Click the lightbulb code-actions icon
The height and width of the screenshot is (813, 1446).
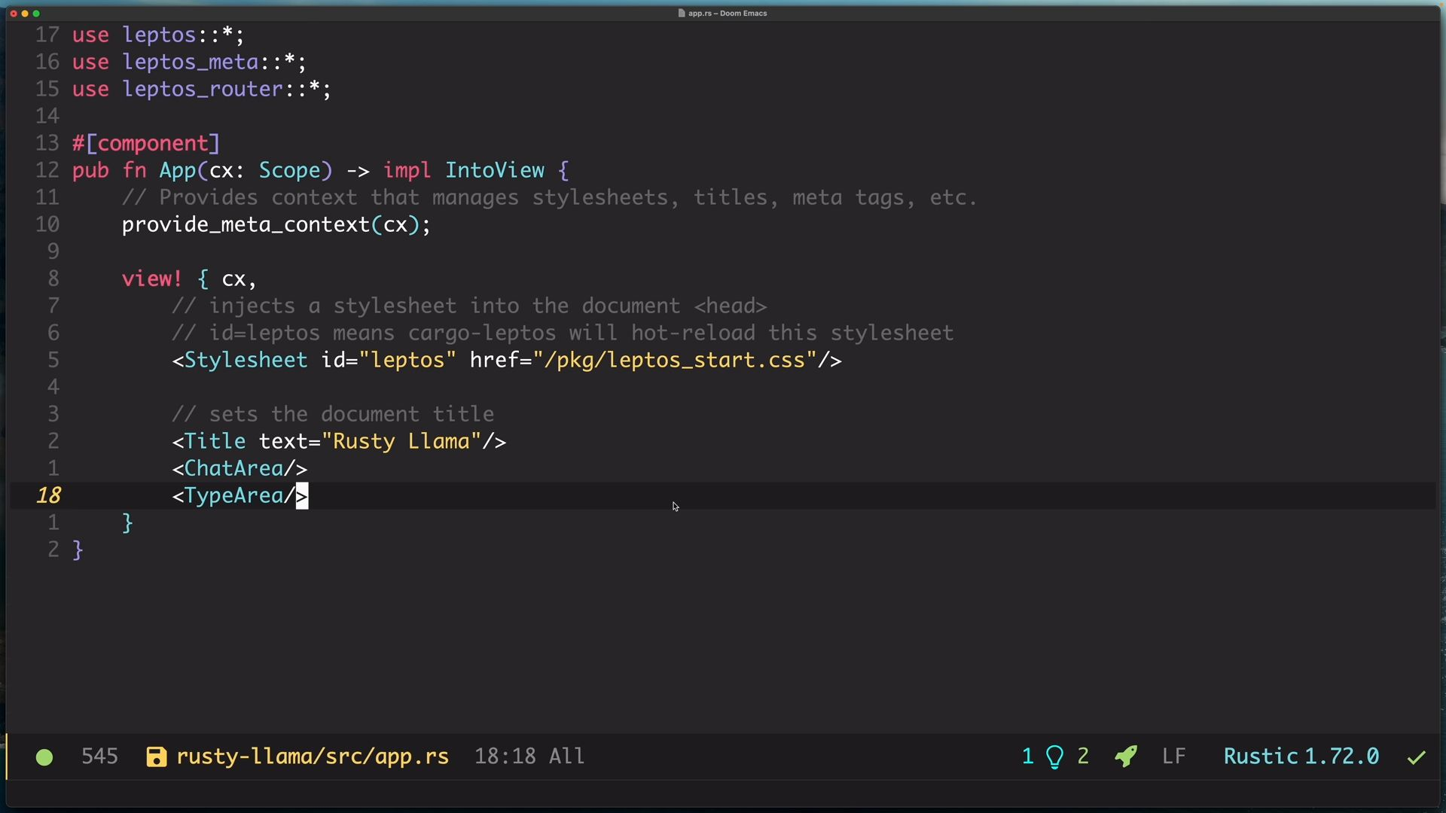[x=1054, y=757]
